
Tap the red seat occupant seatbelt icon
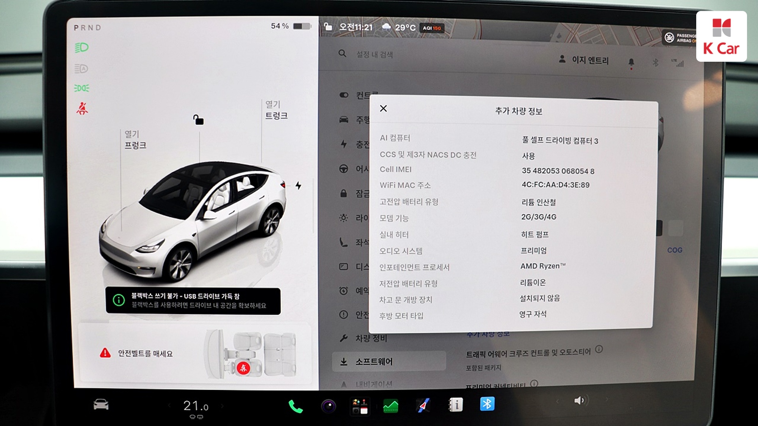pyautogui.click(x=243, y=368)
